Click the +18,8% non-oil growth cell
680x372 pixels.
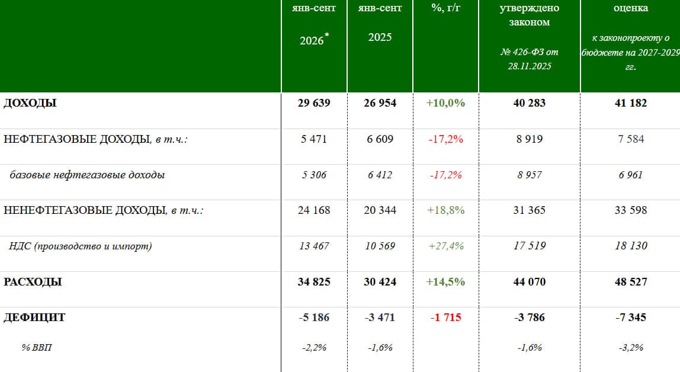446,210
